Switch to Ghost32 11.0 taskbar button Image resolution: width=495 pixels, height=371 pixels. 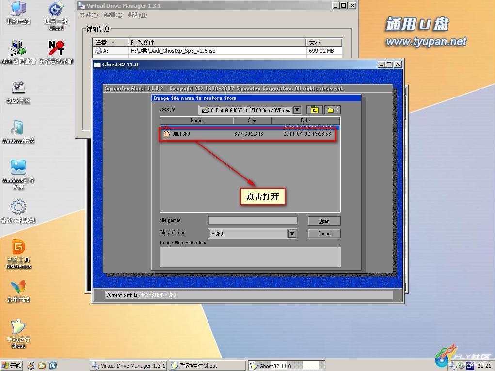point(286,366)
